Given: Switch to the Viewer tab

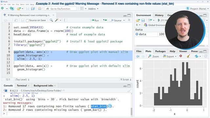Looking at the screenshot, I should pyautogui.click(x=183, y=51).
